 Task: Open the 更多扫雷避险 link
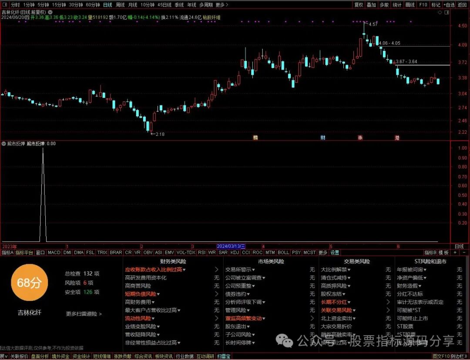point(84,314)
